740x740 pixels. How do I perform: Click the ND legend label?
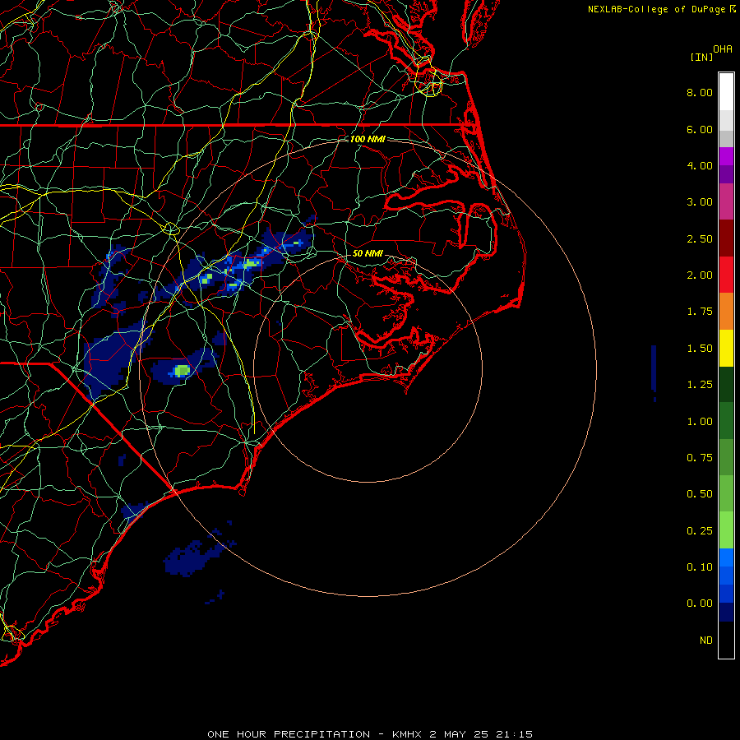pos(706,641)
